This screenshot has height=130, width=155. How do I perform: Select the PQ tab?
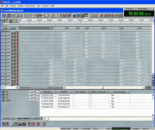[x=13, y=118]
